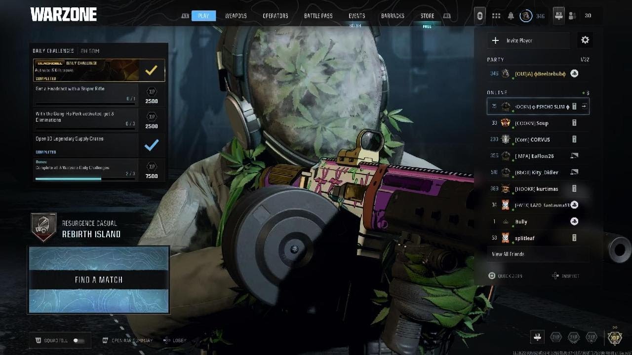Screen dimensions: 632x355
Task: Click the PlayStation icon beside LAZO_fantasma13
Action: (574, 205)
